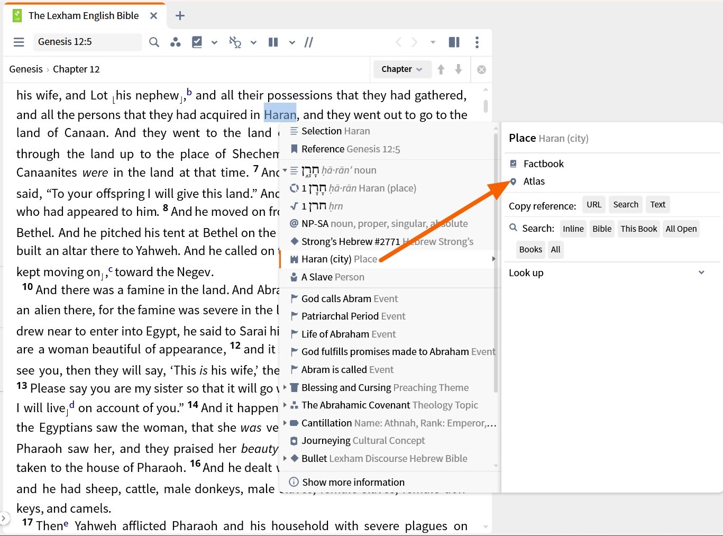723x536 pixels.
Task: Expand the Hebrew lemma entry in the context menu
Action: (x=284, y=170)
